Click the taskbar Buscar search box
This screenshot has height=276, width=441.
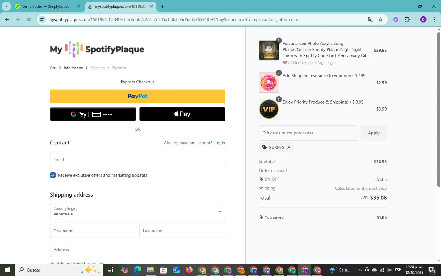59,270
